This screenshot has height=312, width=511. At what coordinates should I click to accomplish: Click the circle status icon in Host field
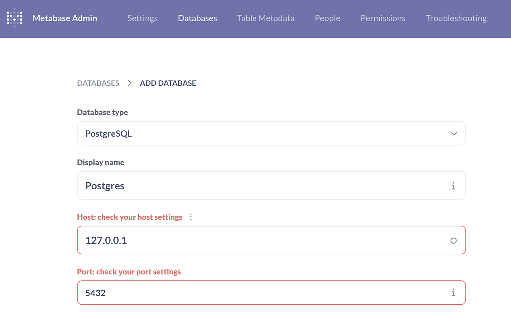click(x=453, y=240)
